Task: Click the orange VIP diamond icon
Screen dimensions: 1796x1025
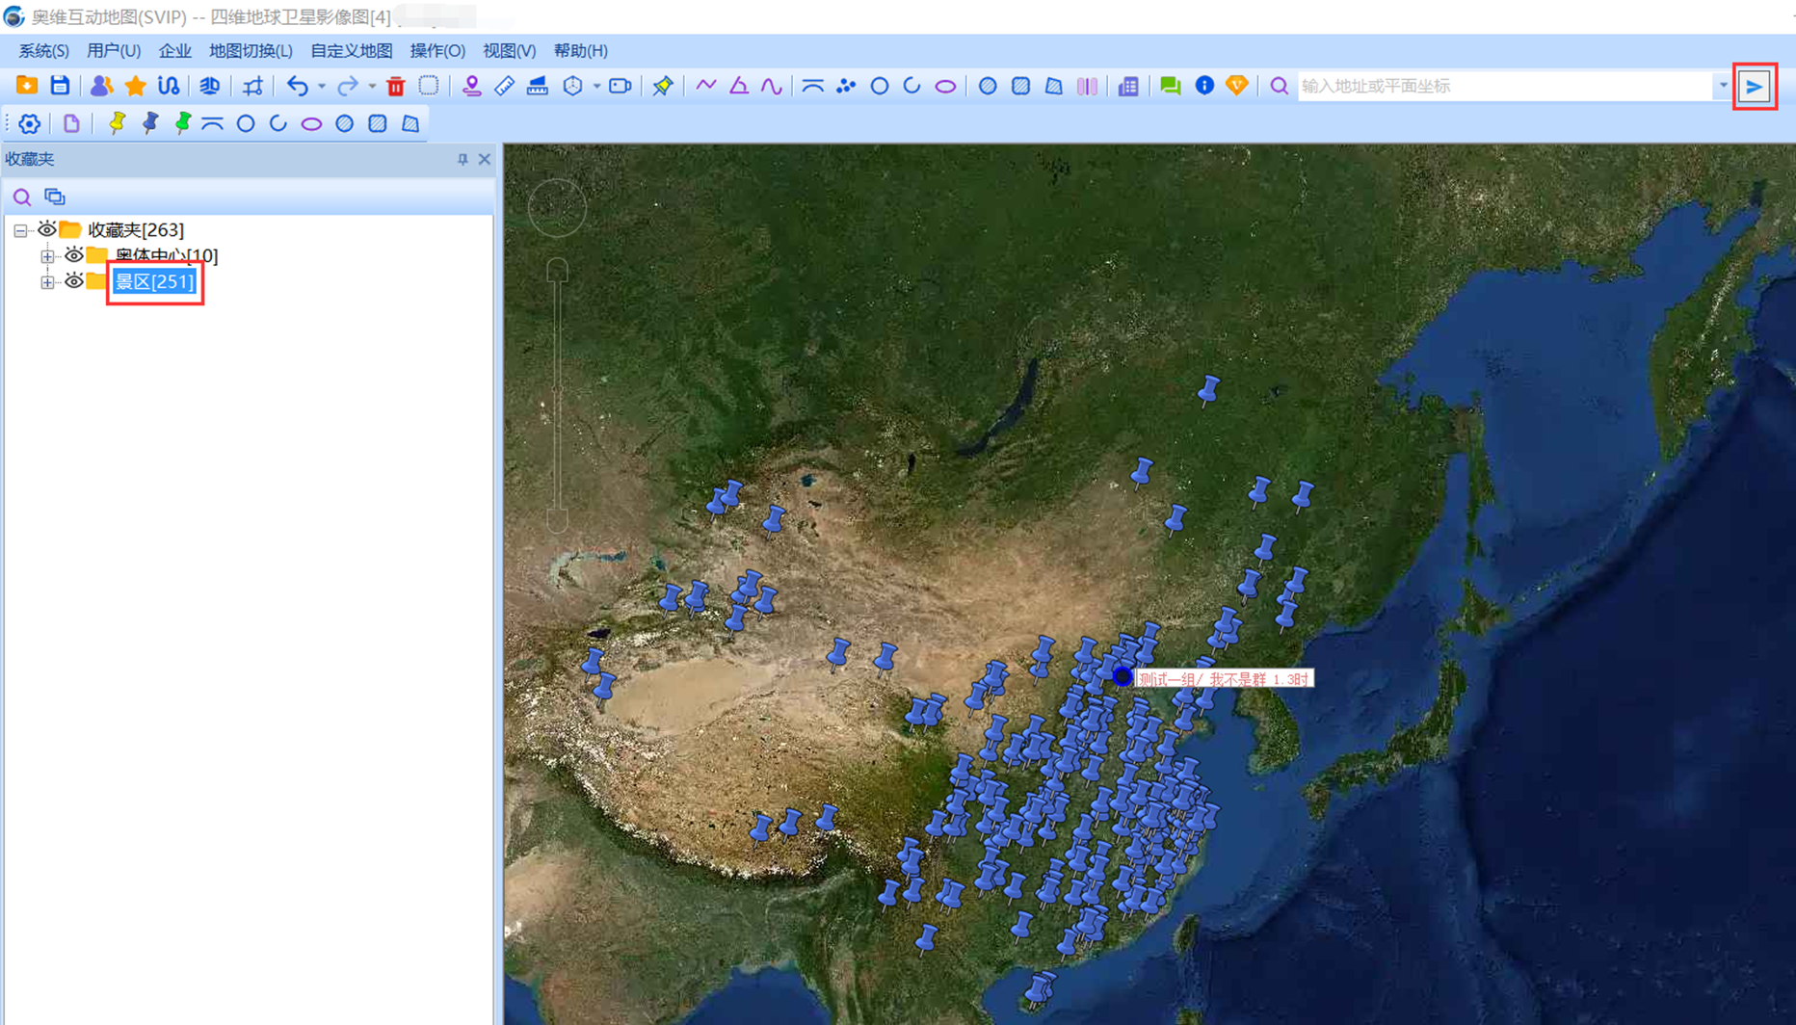Action: (1237, 86)
